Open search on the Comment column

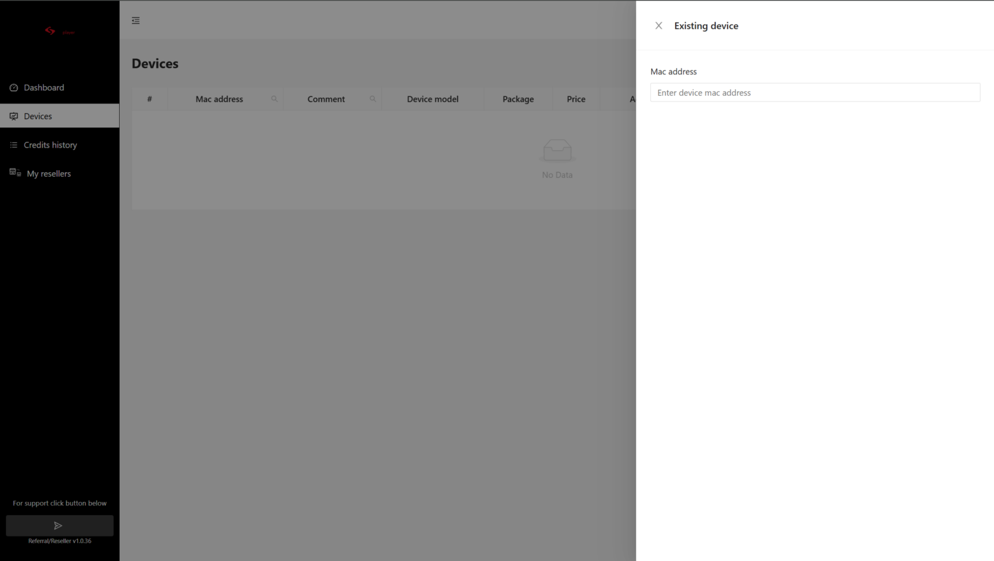point(372,98)
